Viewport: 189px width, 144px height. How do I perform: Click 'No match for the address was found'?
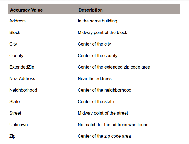(113, 125)
